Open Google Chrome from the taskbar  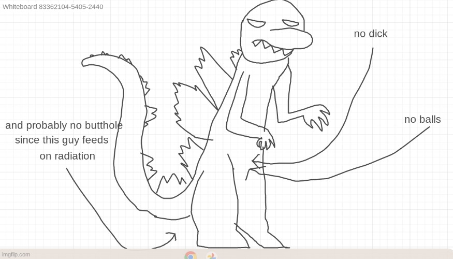[x=191, y=256]
